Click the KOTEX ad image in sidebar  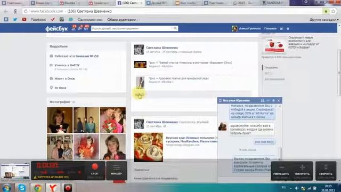[274, 45]
